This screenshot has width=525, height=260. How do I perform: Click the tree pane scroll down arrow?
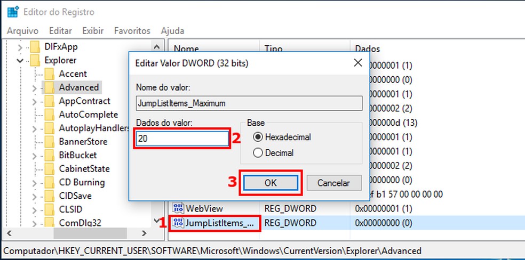[157, 221]
